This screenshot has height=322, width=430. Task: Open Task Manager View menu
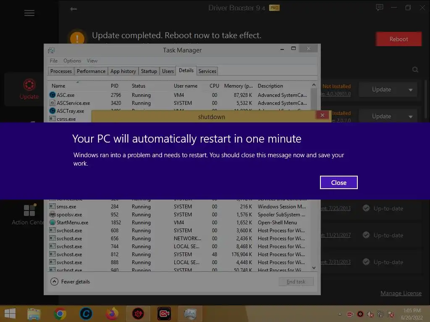(92, 60)
